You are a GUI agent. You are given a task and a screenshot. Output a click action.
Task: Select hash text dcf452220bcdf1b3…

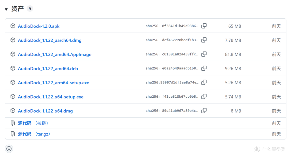coord(180,40)
